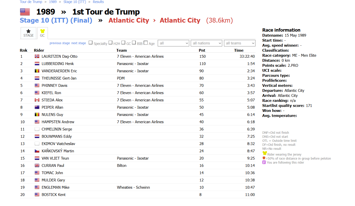Click the orange shield breakaway icon in legend
The image size is (355, 206).
pos(264,158)
